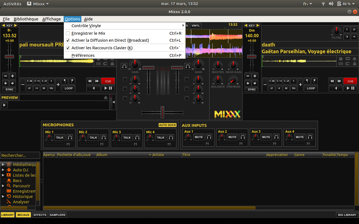Click the Analyser sidebar icon
This screenshot has height=224, width=359.
[x=9, y=202]
